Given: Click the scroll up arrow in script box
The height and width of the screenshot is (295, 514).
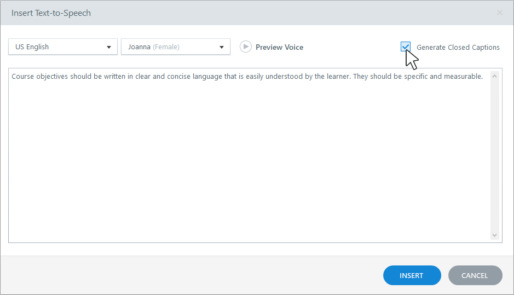Looking at the screenshot, I should [495, 76].
